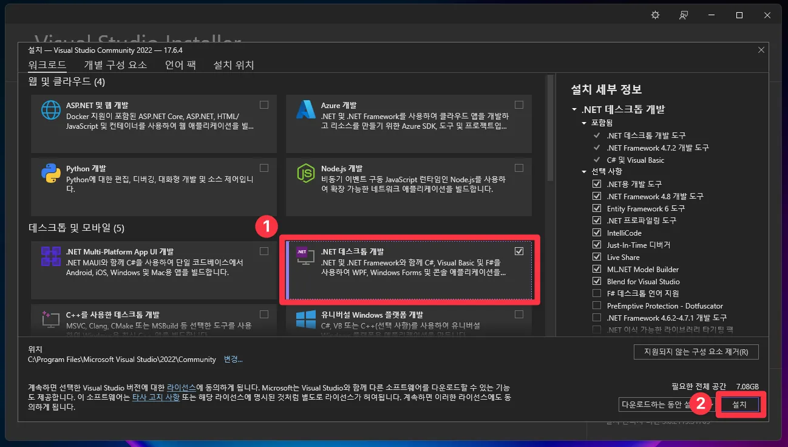Switch to the 워크로드 tab
The width and height of the screenshot is (788, 447).
point(47,65)
